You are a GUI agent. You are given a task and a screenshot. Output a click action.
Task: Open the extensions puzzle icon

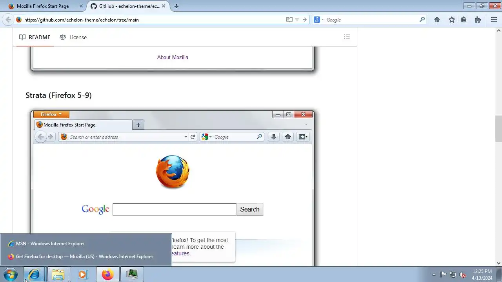[x=478, y=20]
